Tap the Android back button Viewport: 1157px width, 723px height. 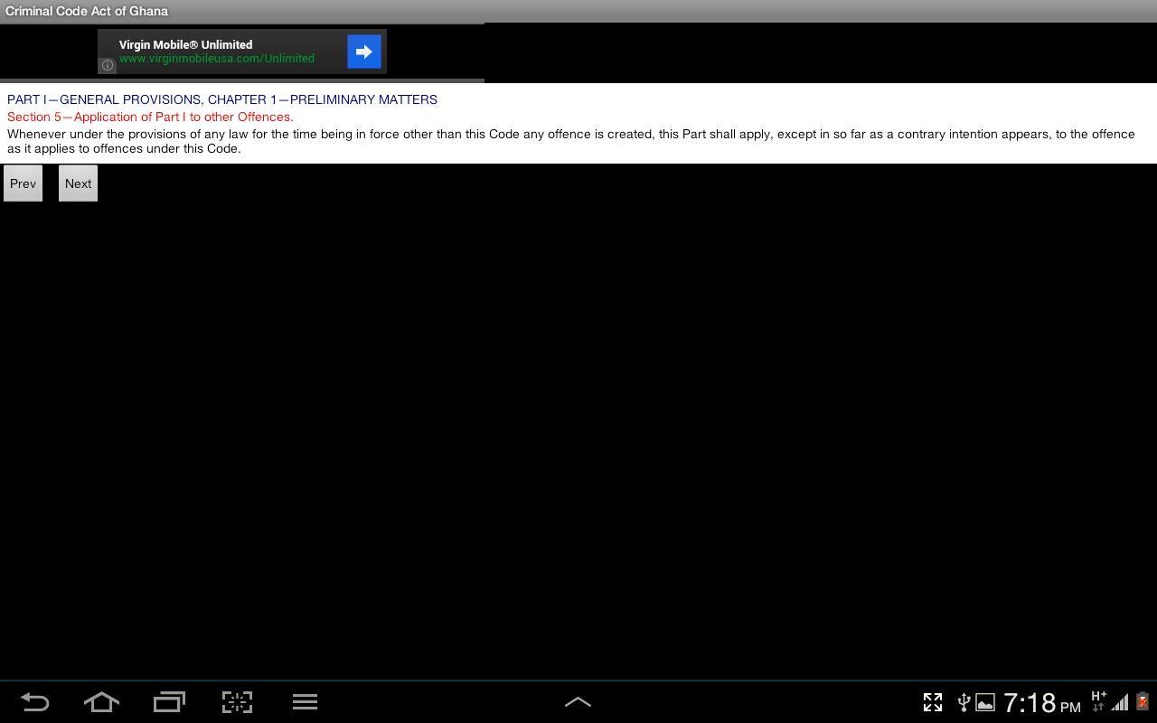(x=34, y=702)
